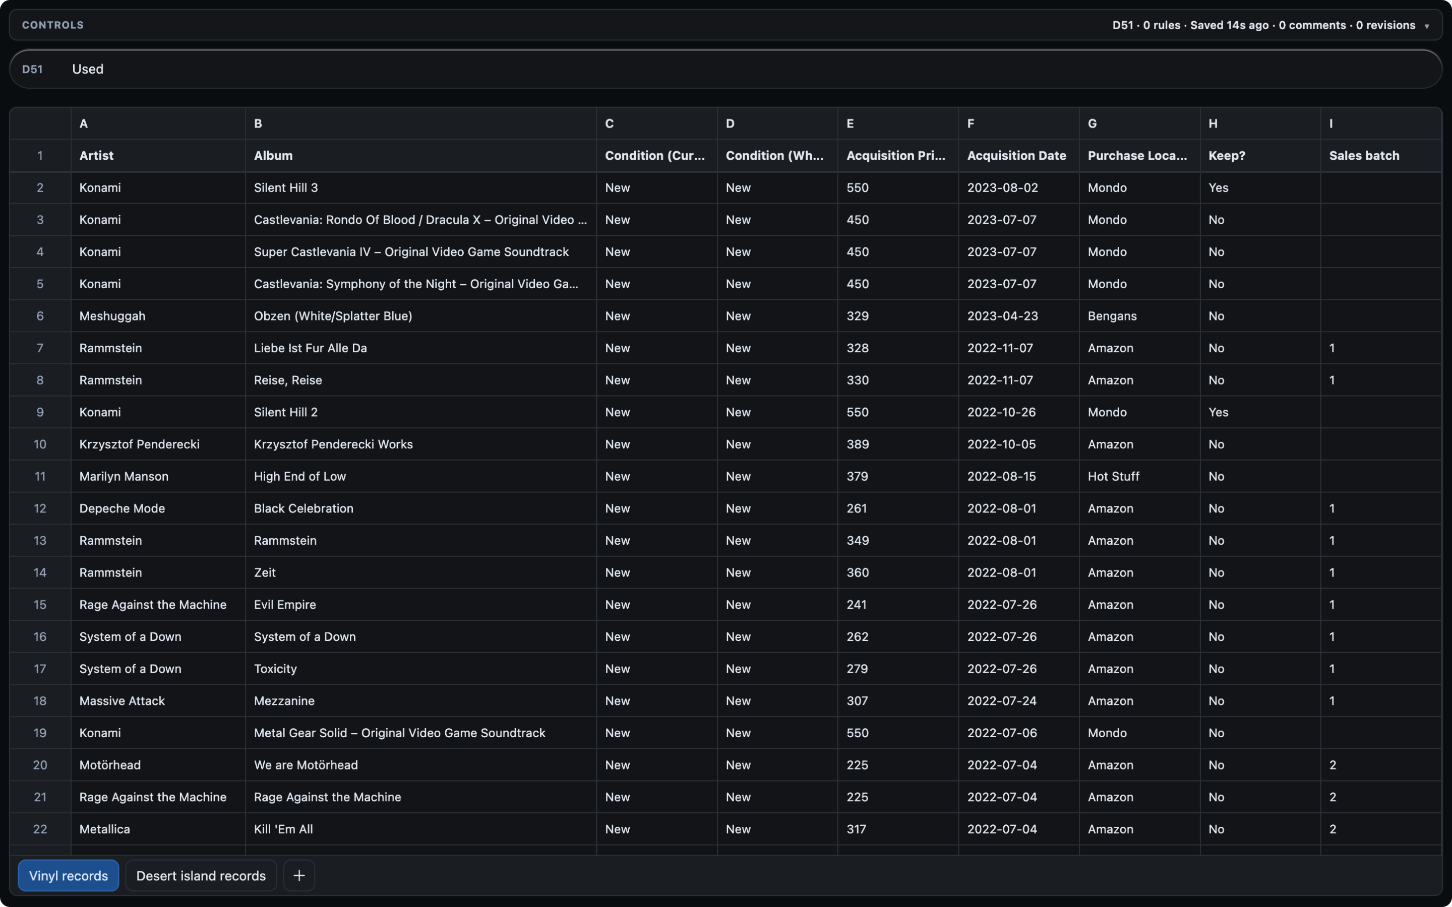Select the Evil Empire cell
Viewport: 1452px width, 907px height.
[x=420, y=605]
